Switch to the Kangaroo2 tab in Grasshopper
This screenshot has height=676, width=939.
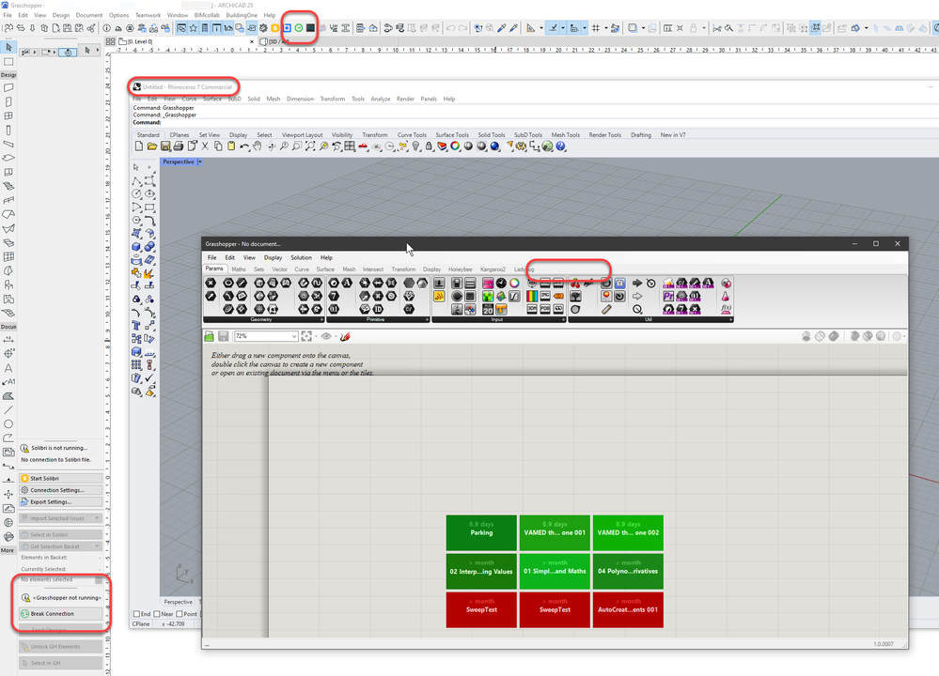click(x=493, y=269)
